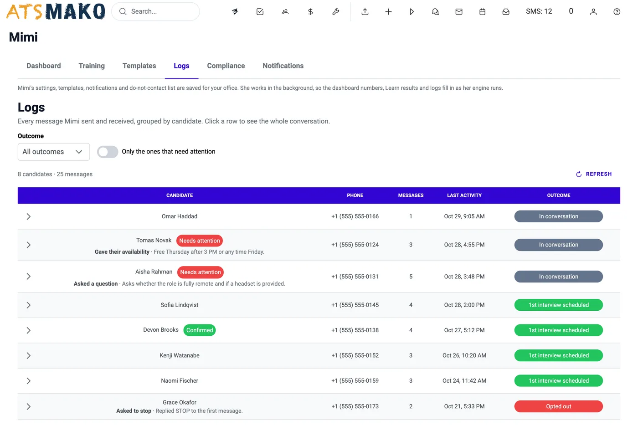Image resolution: width=638 pixels, height=426 pixels.
Task: Expand Devon Brooks's conversation row
Action: pos(28,330)
